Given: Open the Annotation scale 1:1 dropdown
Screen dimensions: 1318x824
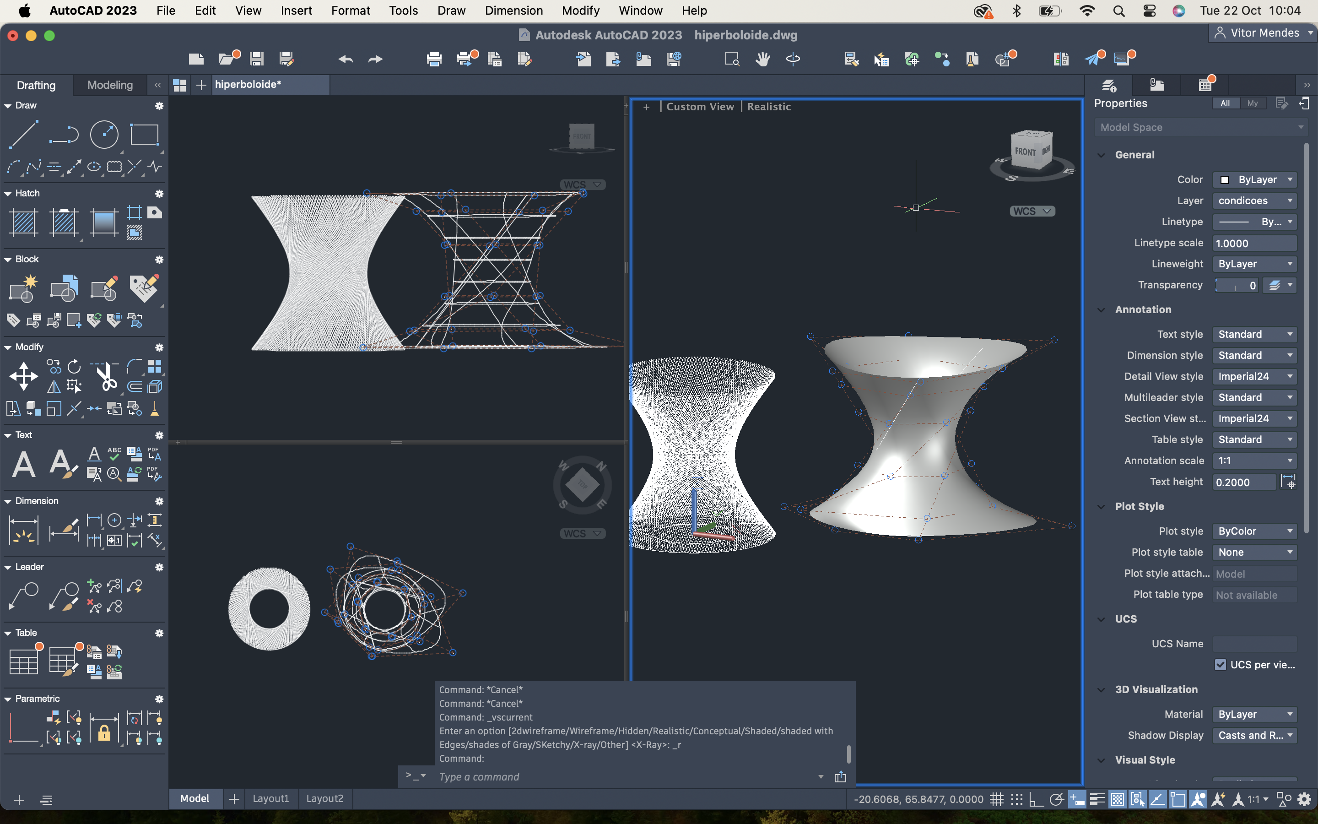Looking at the screenshot, I should (1254, 461).
